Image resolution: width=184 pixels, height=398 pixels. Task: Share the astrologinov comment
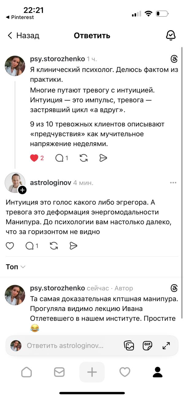tap(73, 246)
